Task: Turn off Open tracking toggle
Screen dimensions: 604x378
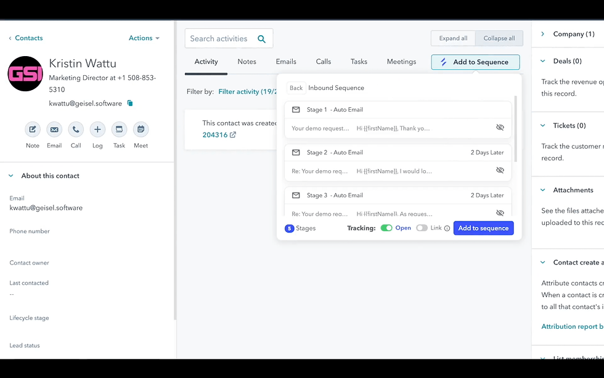Action: tap(386, 228)
